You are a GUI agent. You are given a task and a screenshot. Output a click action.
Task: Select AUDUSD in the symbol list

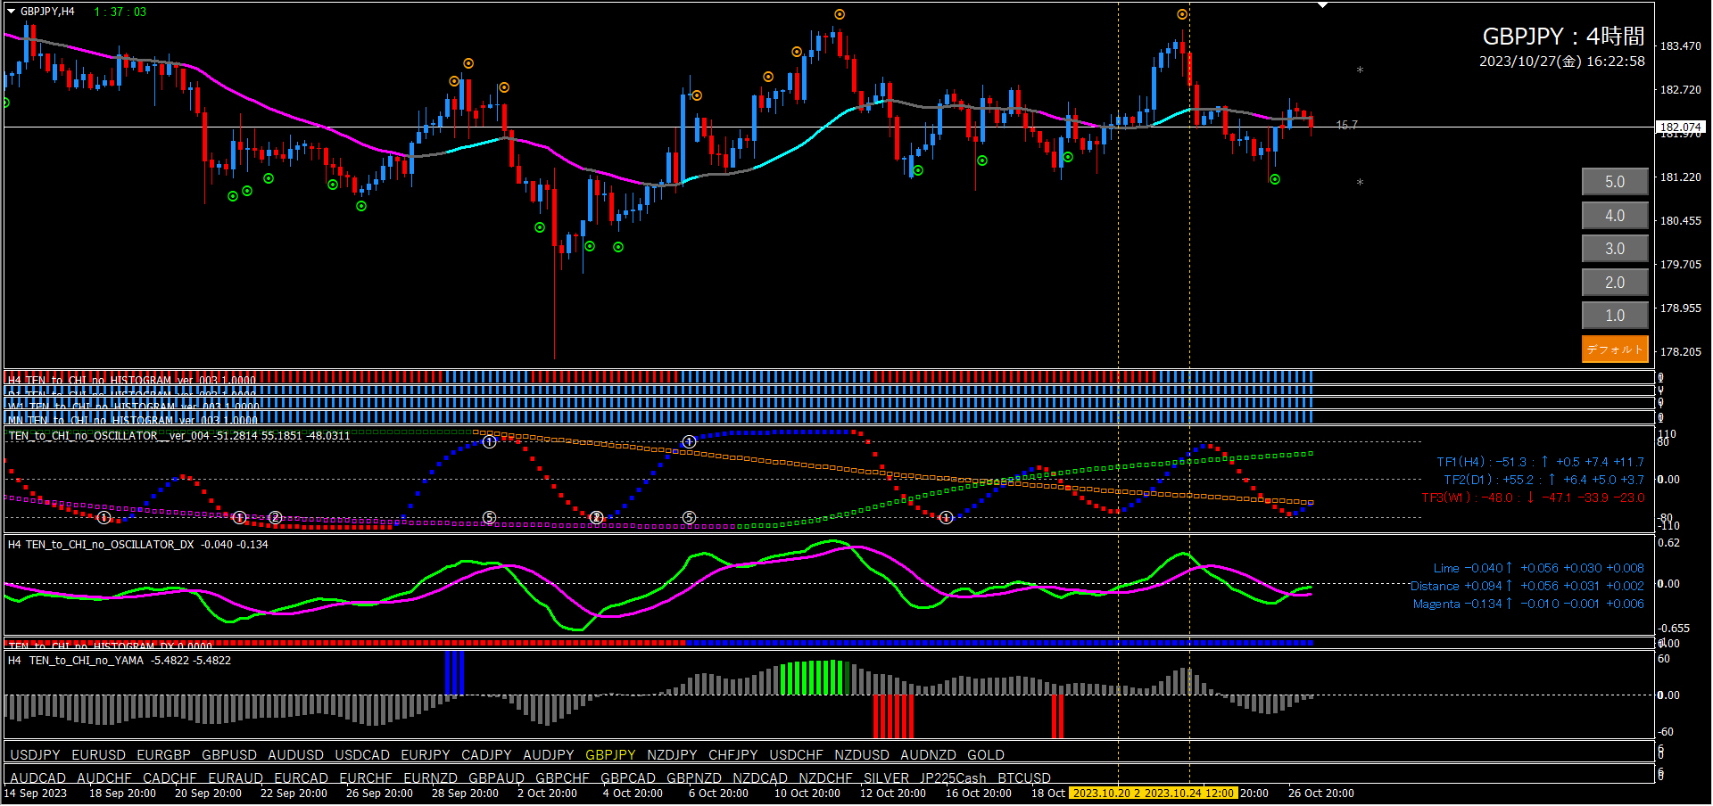pos(295,755)
